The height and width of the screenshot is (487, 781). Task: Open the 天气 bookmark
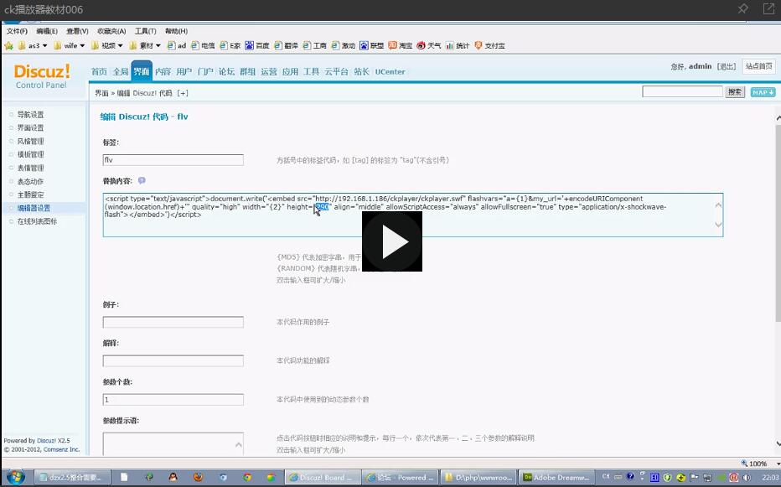tap(429, 45)
